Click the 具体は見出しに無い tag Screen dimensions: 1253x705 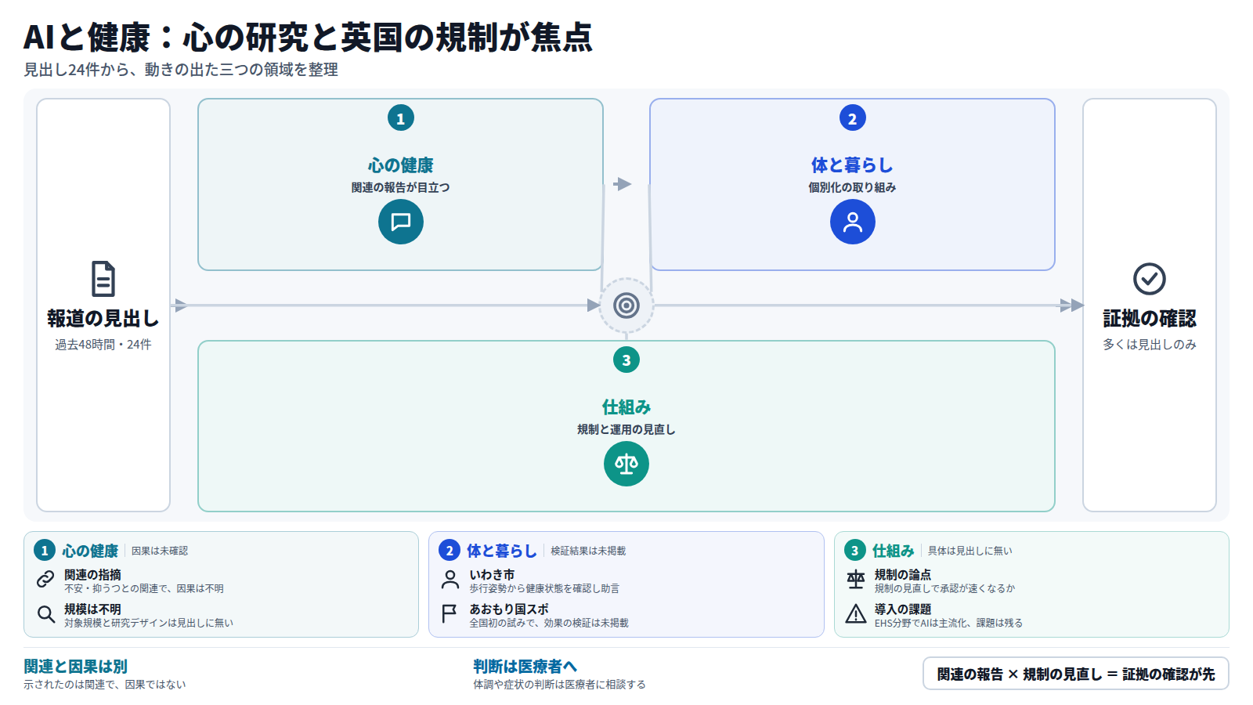[x=970, y=551]
